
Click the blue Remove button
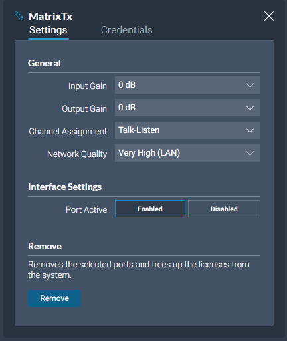click(x=54, y=298)
